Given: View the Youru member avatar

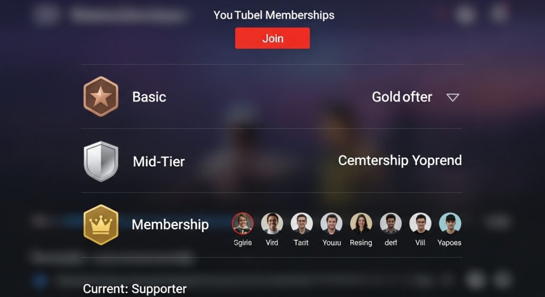Looking at the screenshot, I should 331,224.
